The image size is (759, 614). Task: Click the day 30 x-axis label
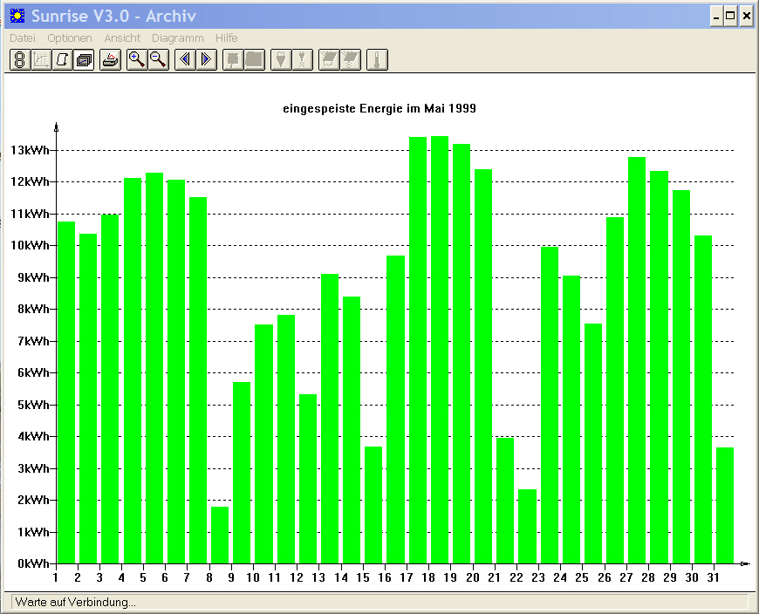[692, 577]
